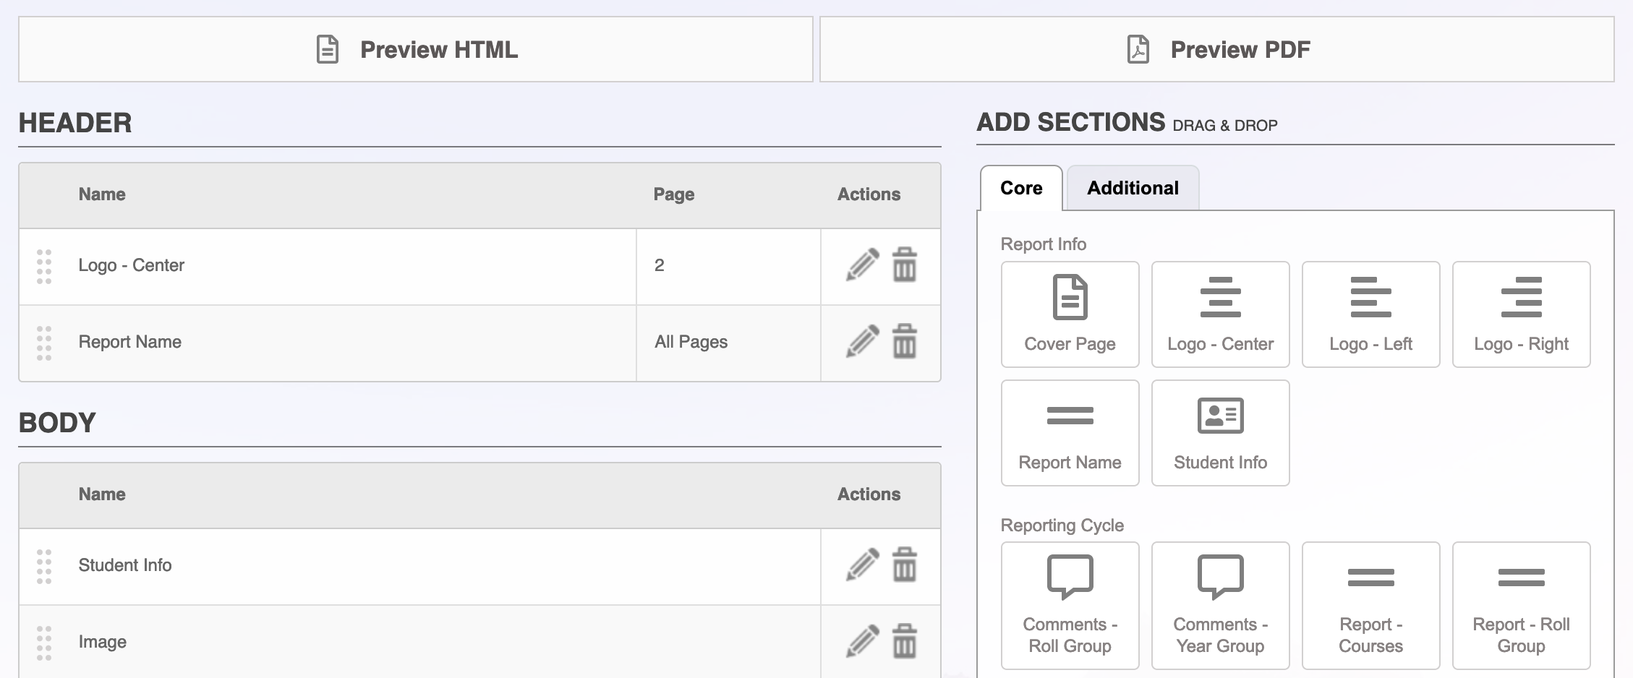1633x678 pixels.
Task: Add the Report - Courses section
Action: [1370, 604]
